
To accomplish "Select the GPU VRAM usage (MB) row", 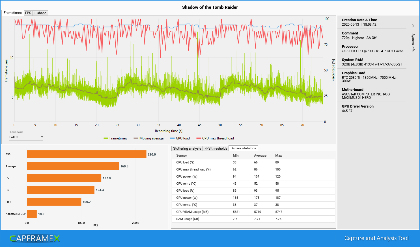I will (x=253, y=212).
